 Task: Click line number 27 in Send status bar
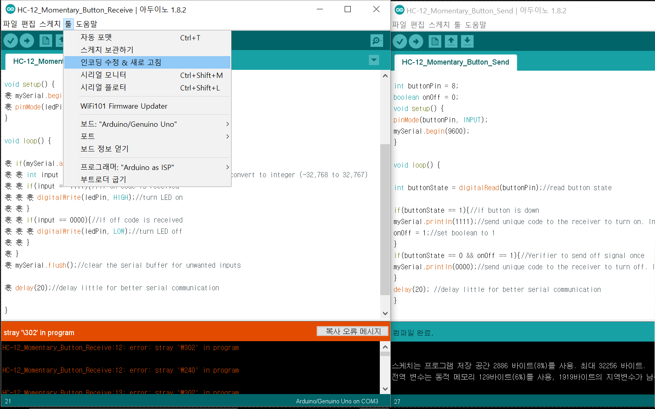397,402
